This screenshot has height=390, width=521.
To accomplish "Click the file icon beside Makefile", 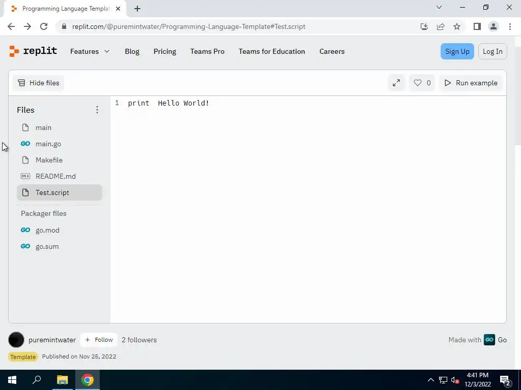I will (x=25, y=160).
